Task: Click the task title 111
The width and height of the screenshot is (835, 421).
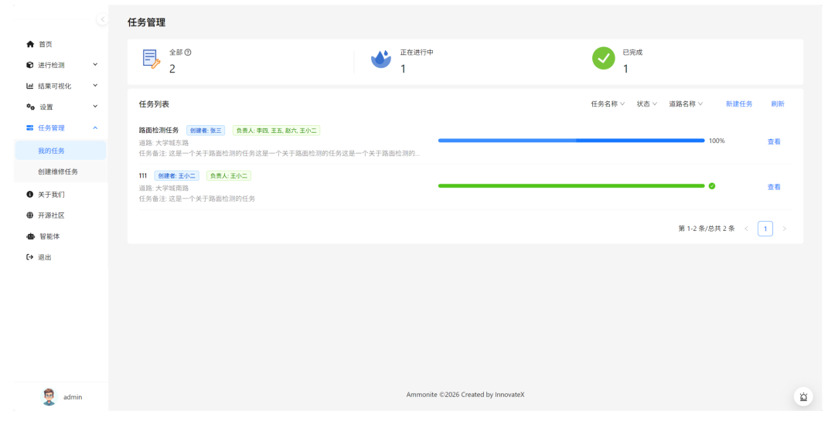Action: coord(143,175)
